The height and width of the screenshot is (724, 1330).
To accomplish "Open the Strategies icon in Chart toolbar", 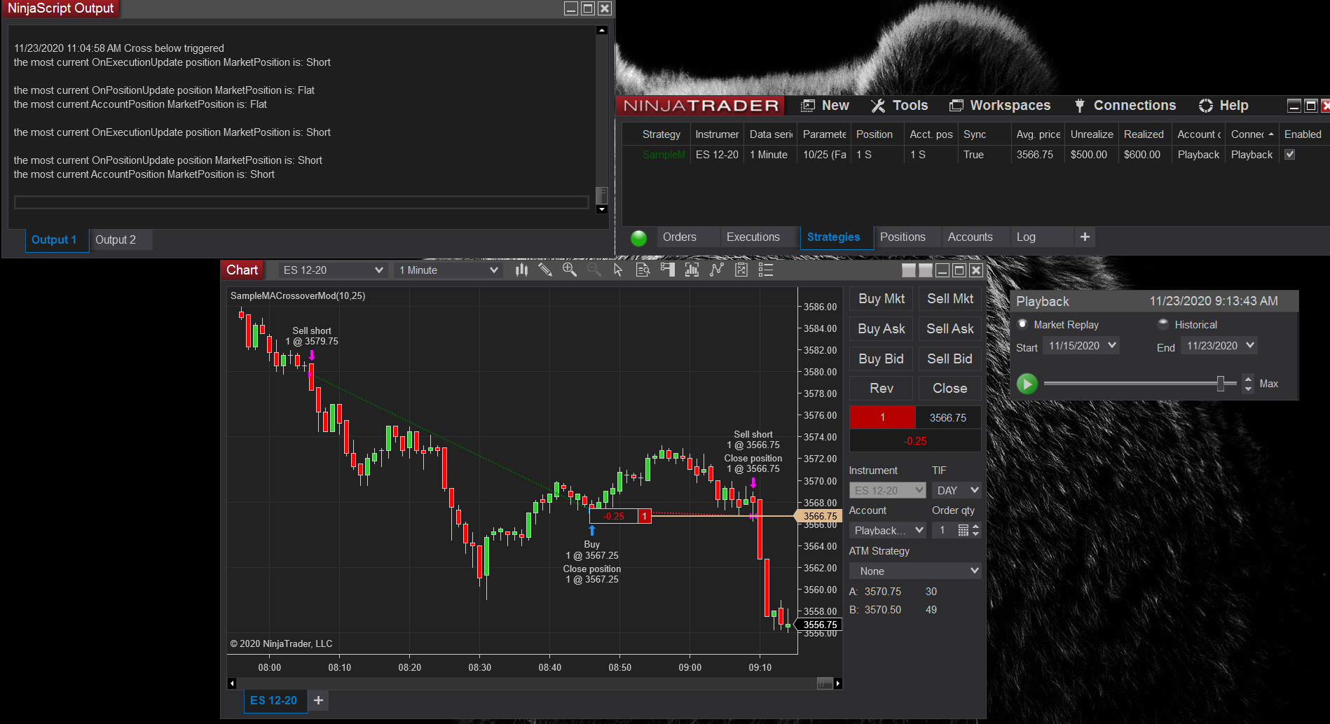I will click(716, 270).
